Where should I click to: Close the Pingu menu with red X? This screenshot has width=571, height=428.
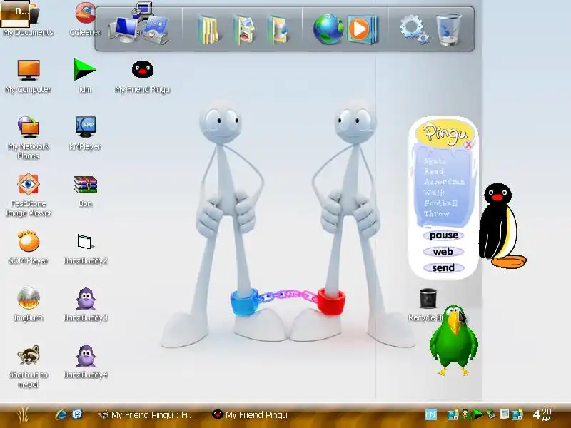[x=468, y=145]
